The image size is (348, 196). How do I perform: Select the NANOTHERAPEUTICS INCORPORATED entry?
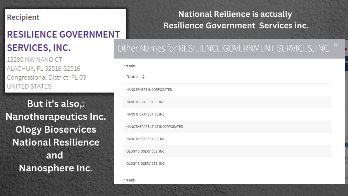[x=155, y=127]
